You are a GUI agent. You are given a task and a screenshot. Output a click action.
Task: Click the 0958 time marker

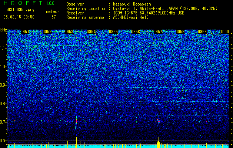180,32
